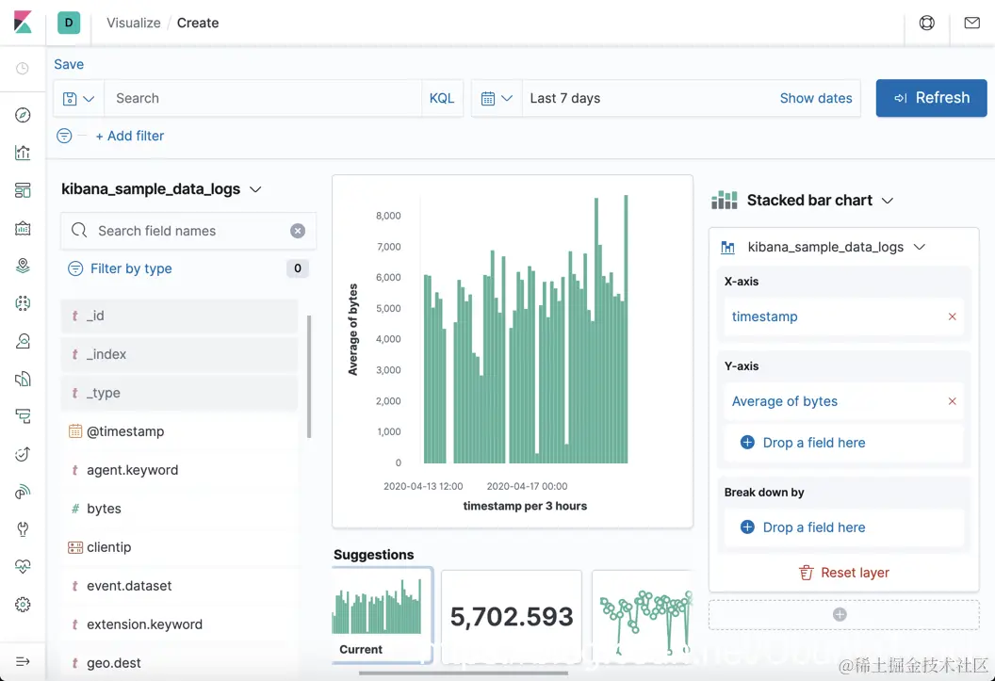Open Dev Tools wrench icon in the sidebar
Viewport: 995px width, 681px height.
click(23, 528)
